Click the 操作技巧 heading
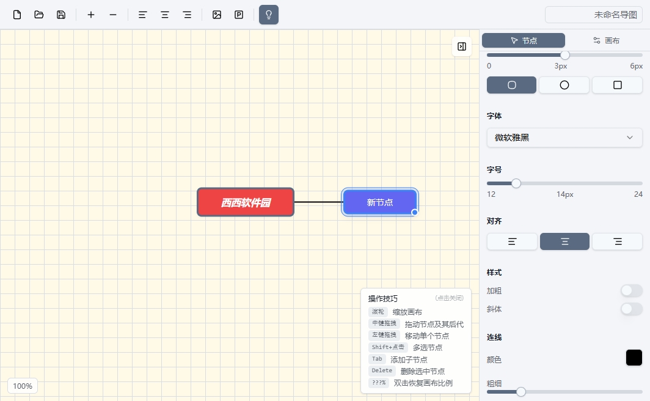Screen dimensions: 650x401 [382, 298]
